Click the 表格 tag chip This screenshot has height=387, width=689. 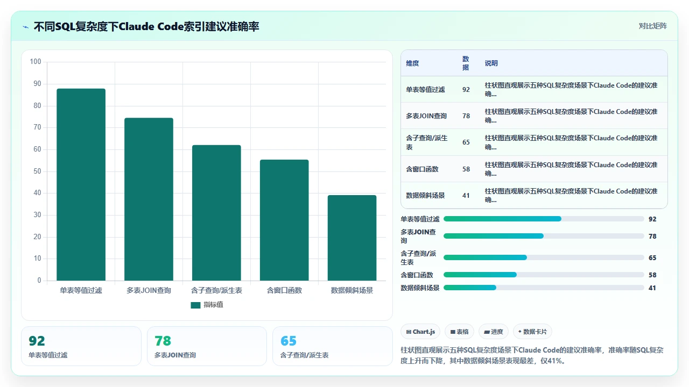(460, 332)
